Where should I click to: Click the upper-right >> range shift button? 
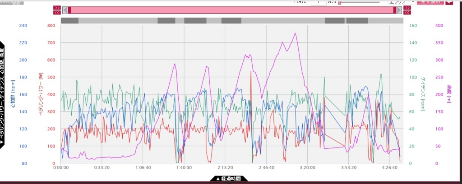click(407, 8)
